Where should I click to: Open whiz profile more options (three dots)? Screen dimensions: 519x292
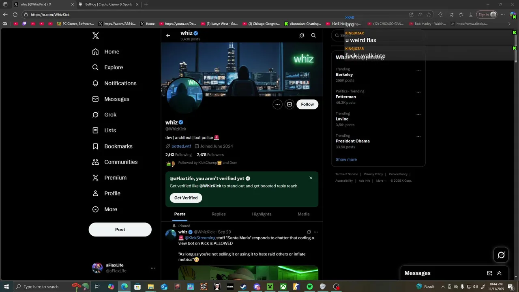[277, 104]
